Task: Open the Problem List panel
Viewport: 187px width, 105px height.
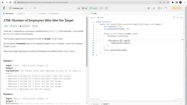Action: tap(16, 8)
